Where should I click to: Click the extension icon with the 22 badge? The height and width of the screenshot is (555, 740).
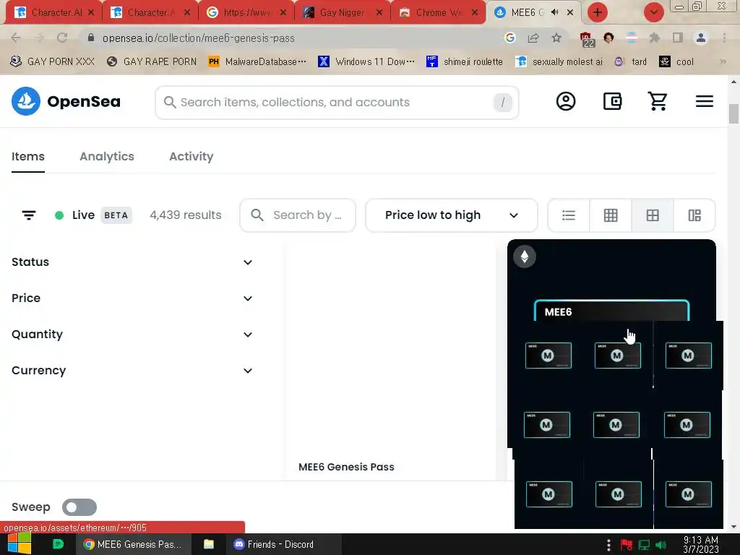[586, 39]
